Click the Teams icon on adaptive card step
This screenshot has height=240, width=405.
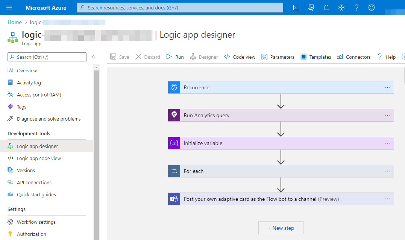tap(174, 199)
